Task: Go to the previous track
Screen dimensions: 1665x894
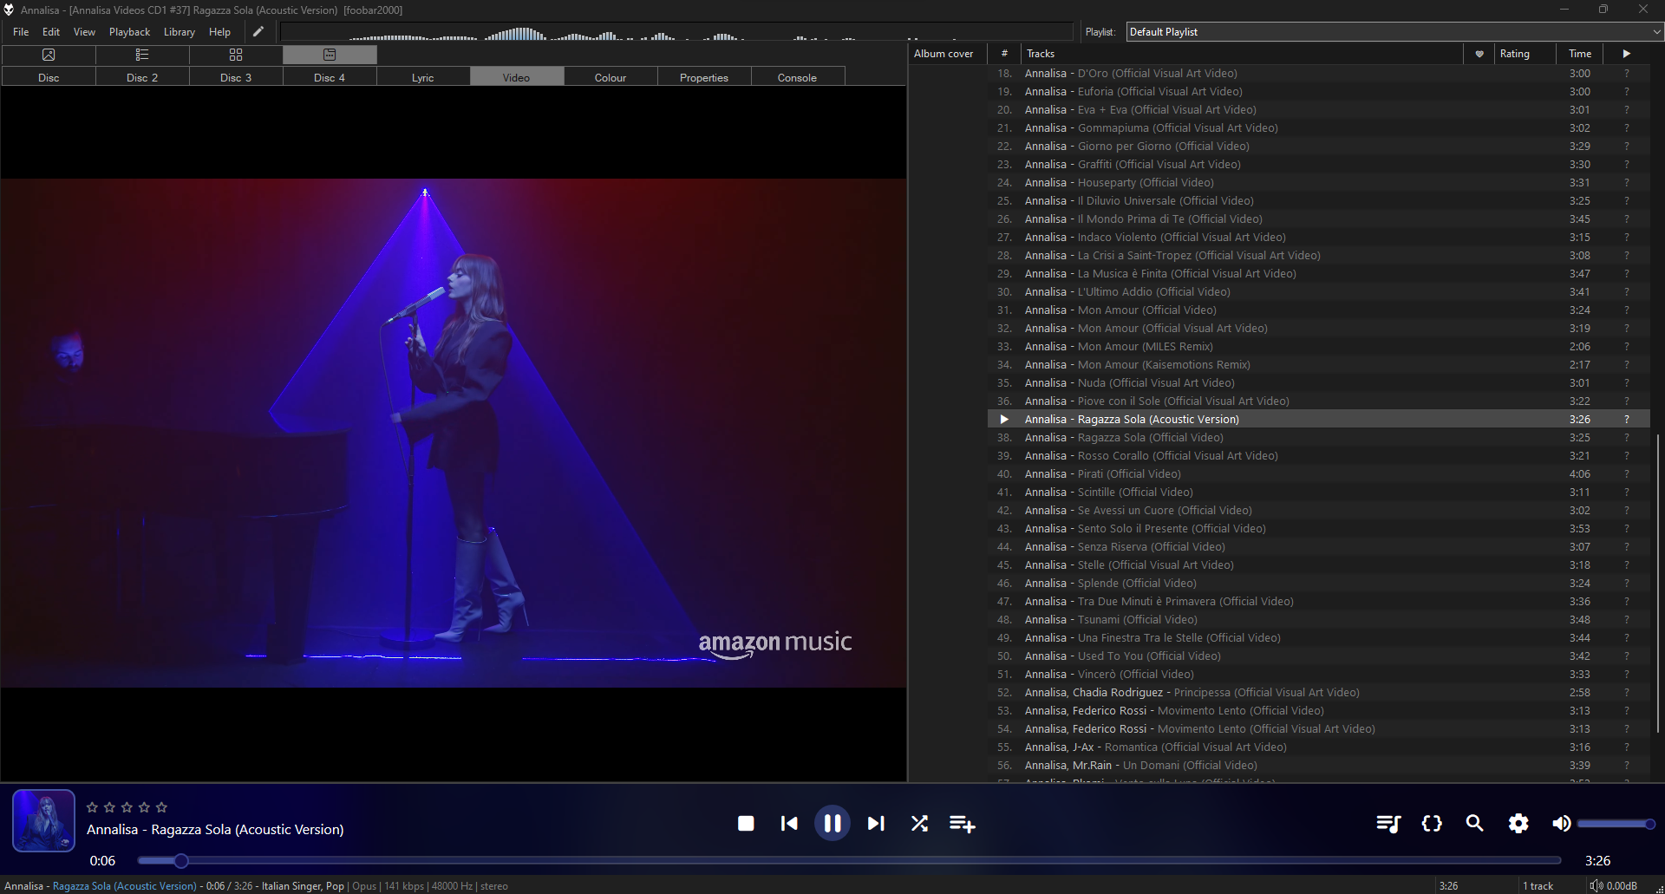Action: (x=789, y=823)
